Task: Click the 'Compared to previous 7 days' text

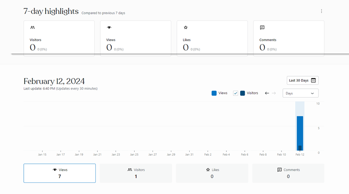Action: [x=103, y=13]
